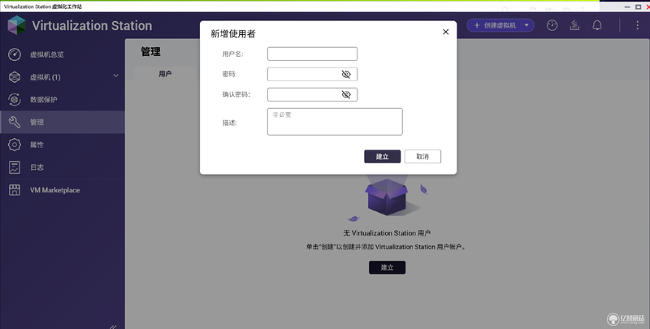Select 属性 in the sidebar
The image size is (650, 329).
coord(63,145)
